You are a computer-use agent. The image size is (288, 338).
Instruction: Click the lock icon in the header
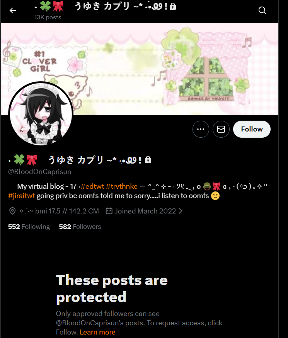(x=173, y=7)
